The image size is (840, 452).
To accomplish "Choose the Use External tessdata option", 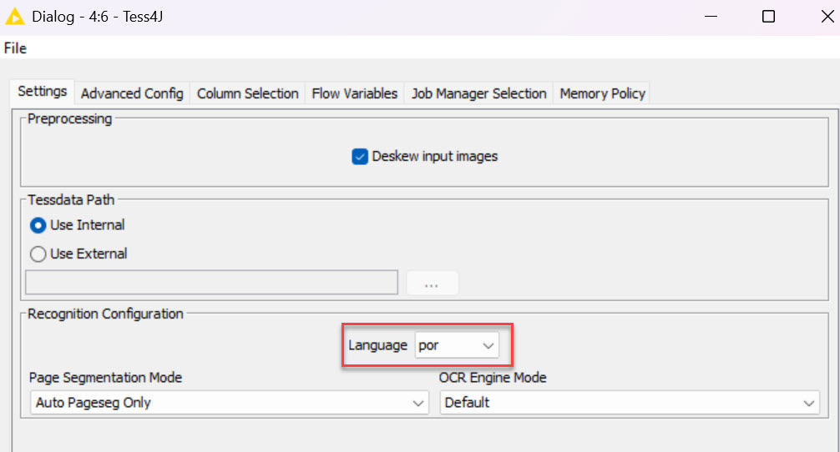I will tap(38, 254).
